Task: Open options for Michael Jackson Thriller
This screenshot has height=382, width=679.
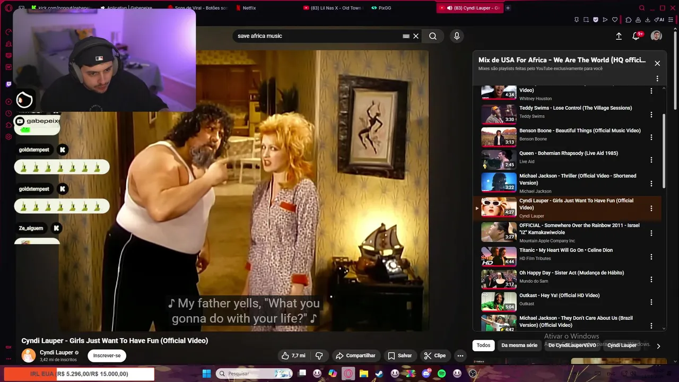Action: click(651, 184)
